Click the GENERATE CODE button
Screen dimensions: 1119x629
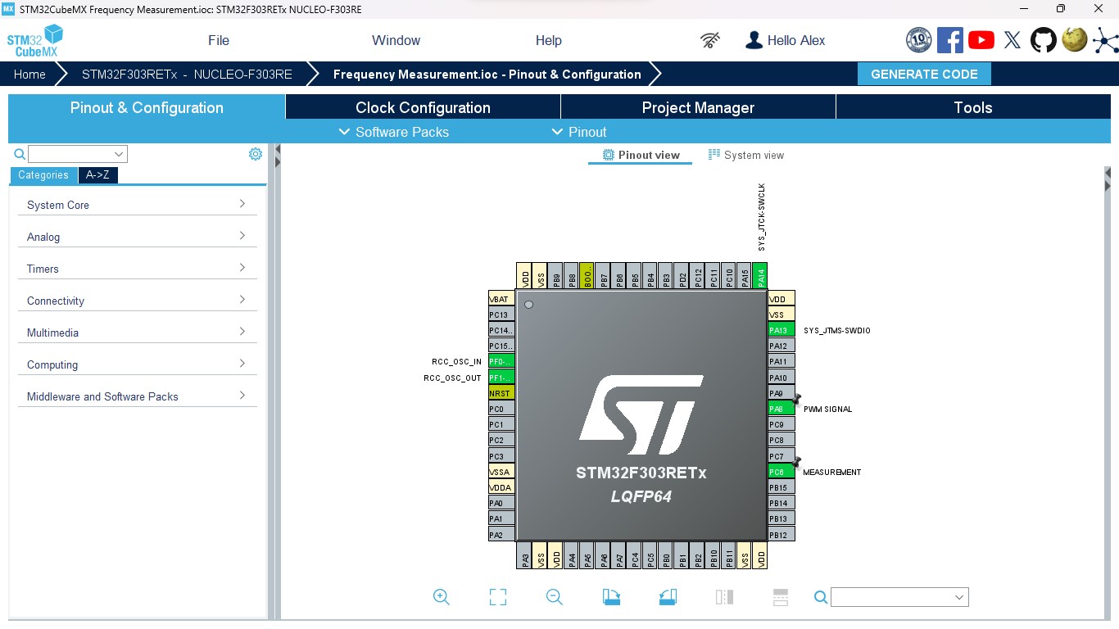(x=924, y=74)
